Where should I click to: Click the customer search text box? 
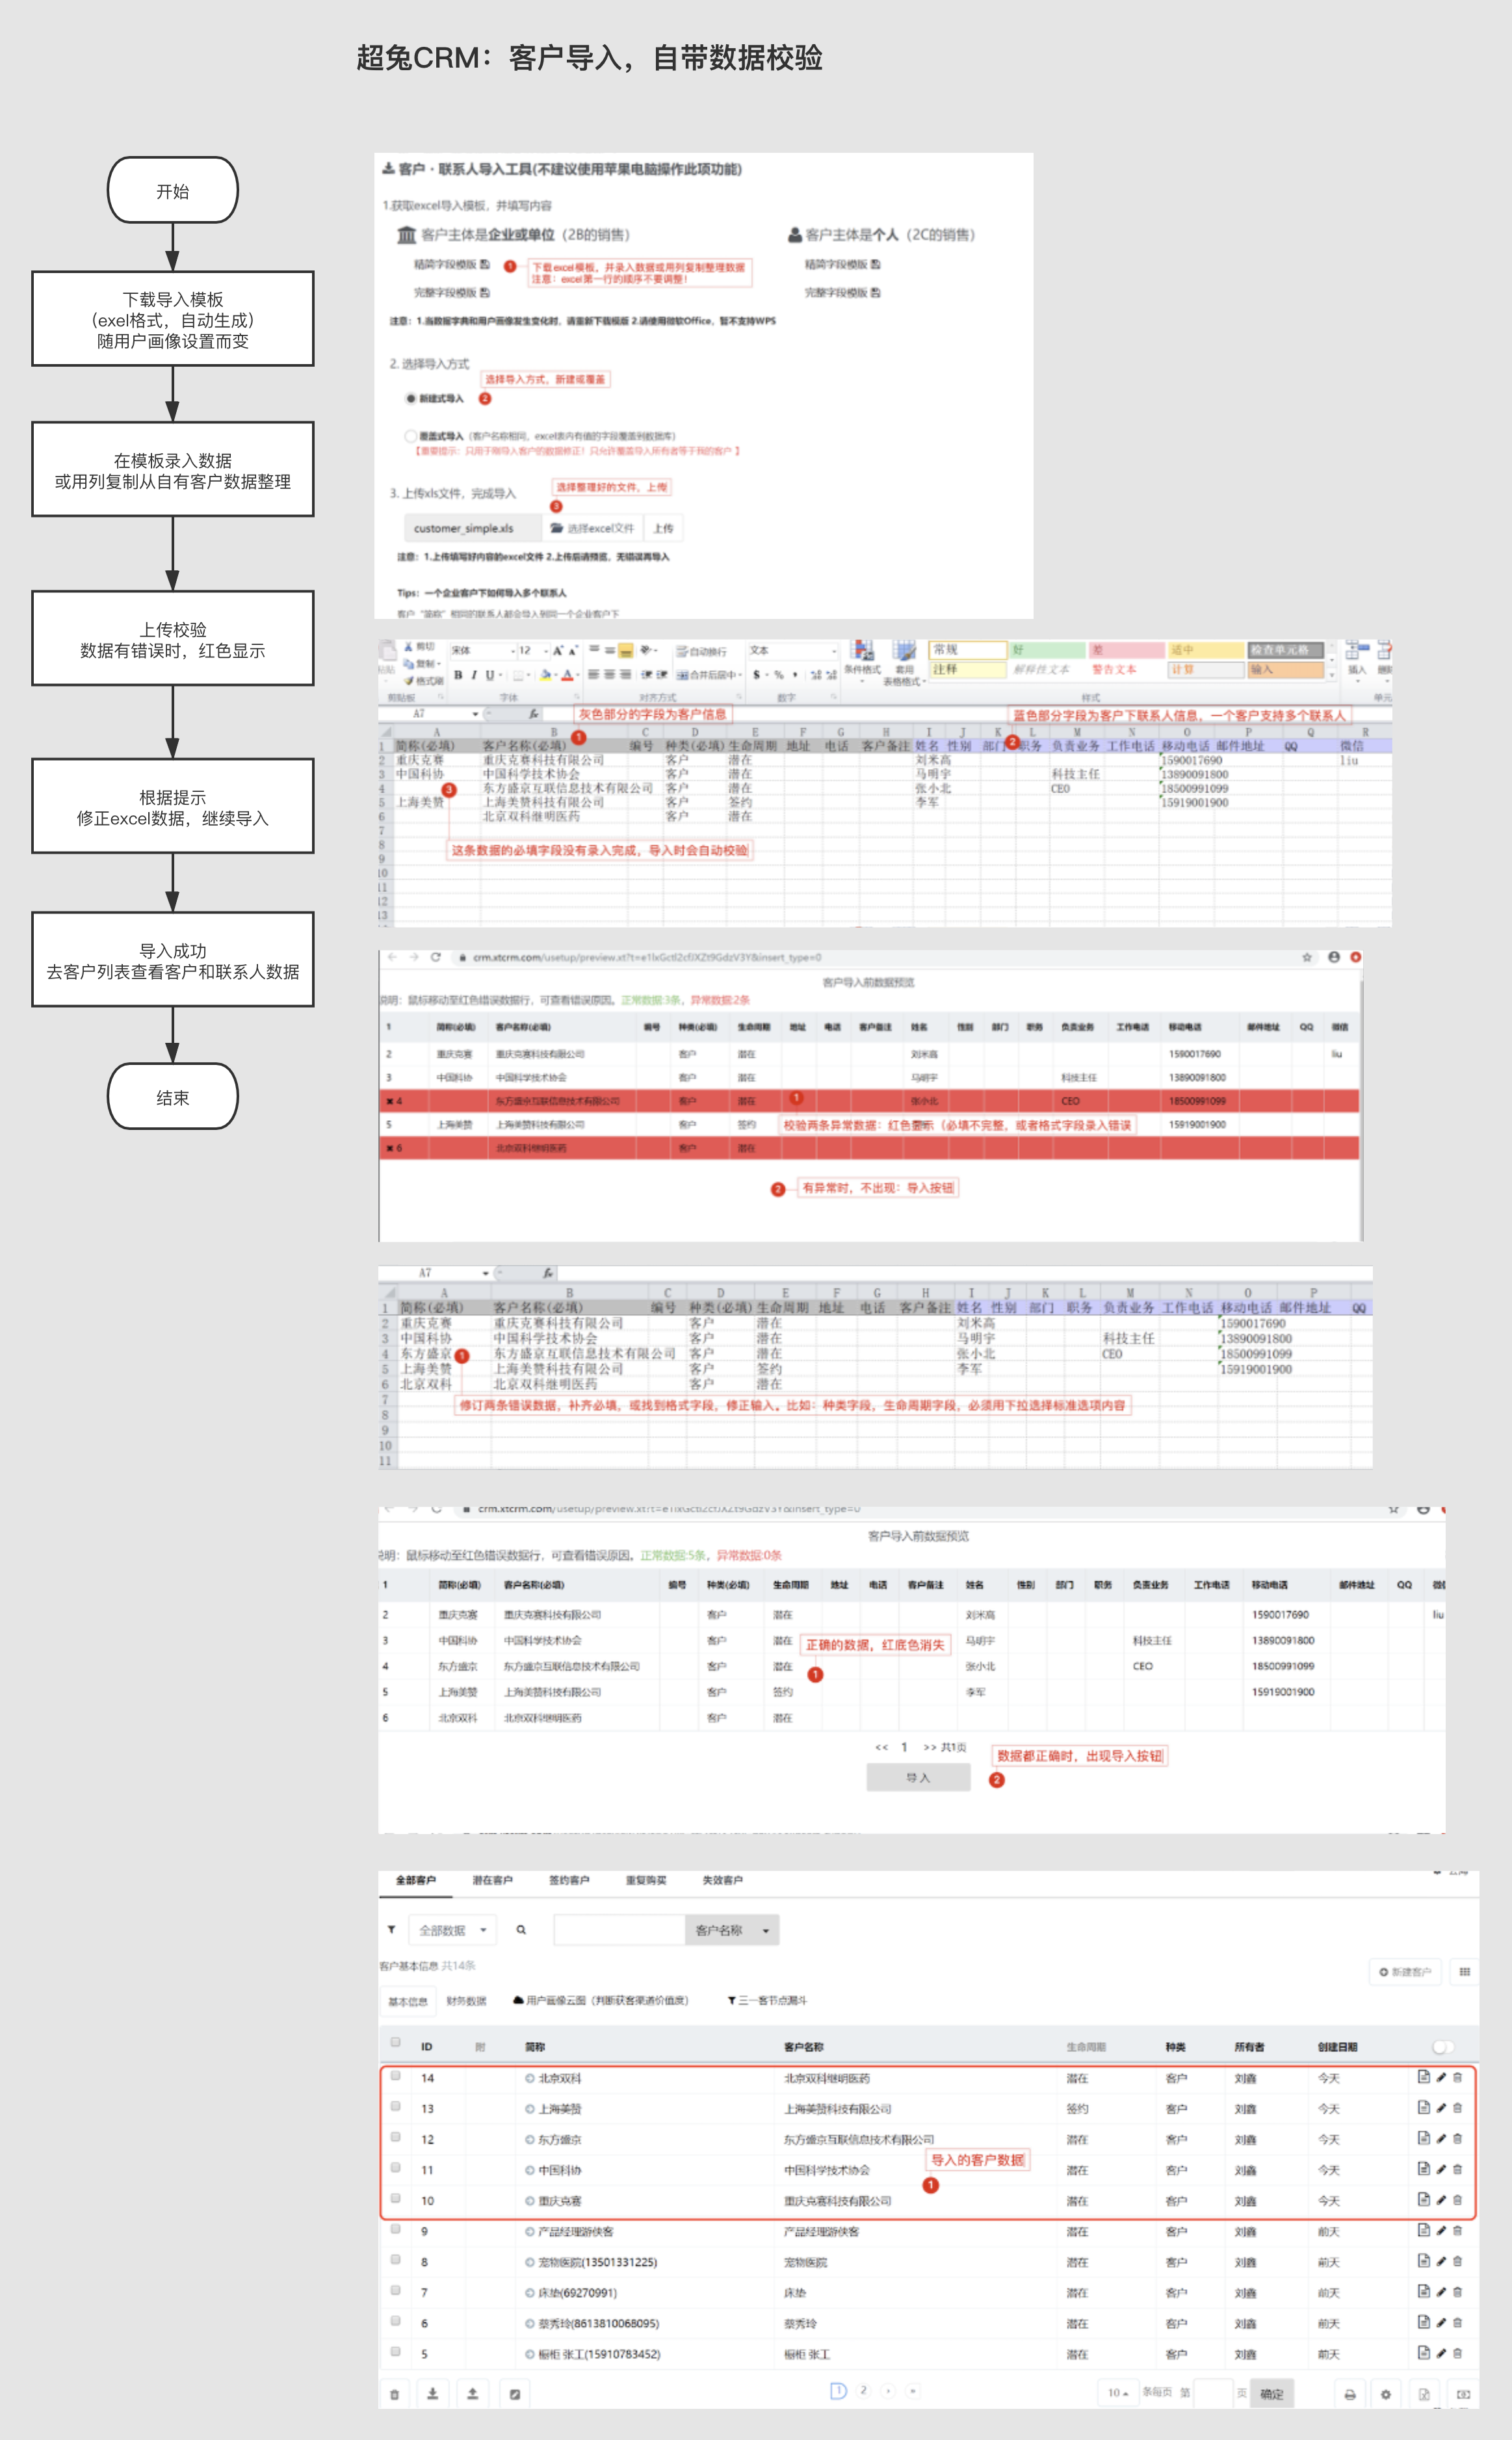point(619,1930)
